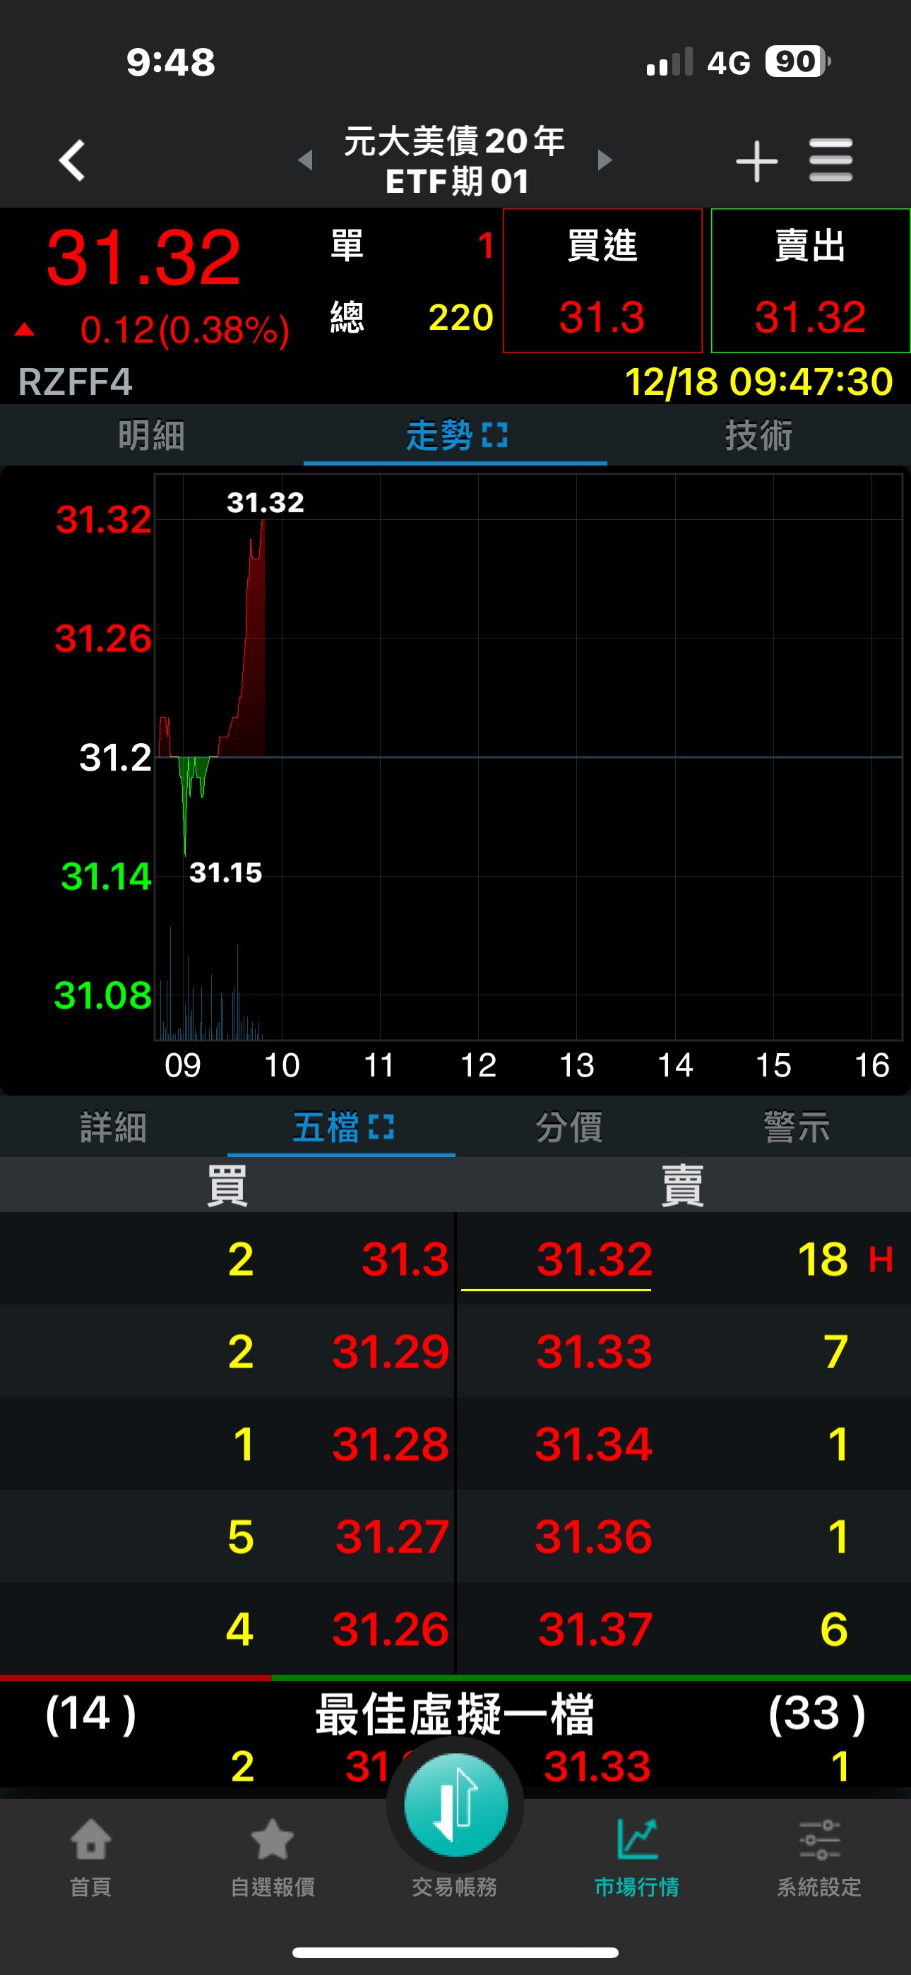This screenshot has width=911, height=1975.
Task: Select bid price 31.28
Action: 391,1445
